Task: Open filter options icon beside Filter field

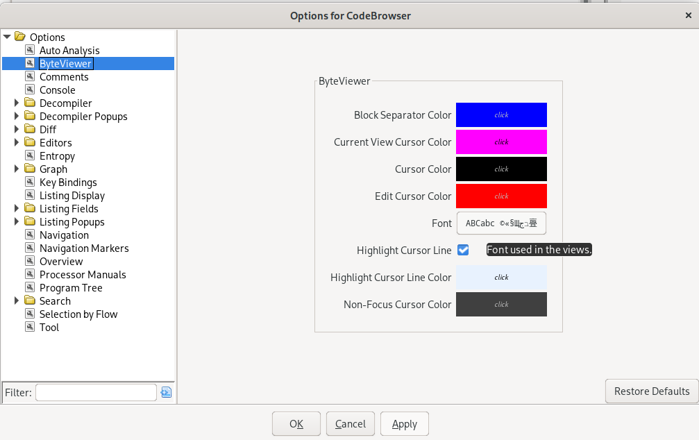Action: (166, 392)
